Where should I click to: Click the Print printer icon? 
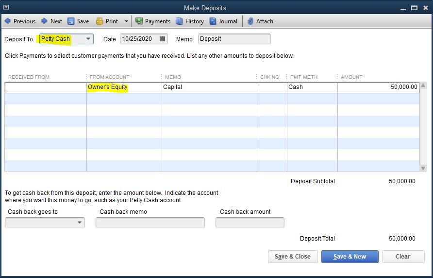(100, 21)
